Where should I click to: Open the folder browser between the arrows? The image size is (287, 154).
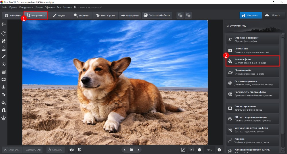click(131, 150)
